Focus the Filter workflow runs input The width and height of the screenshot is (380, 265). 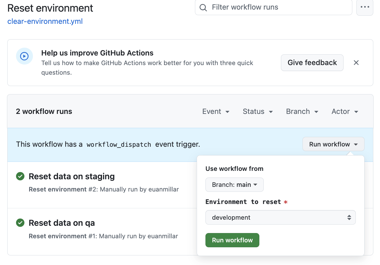pyautogui.click(x=277, y=7)
